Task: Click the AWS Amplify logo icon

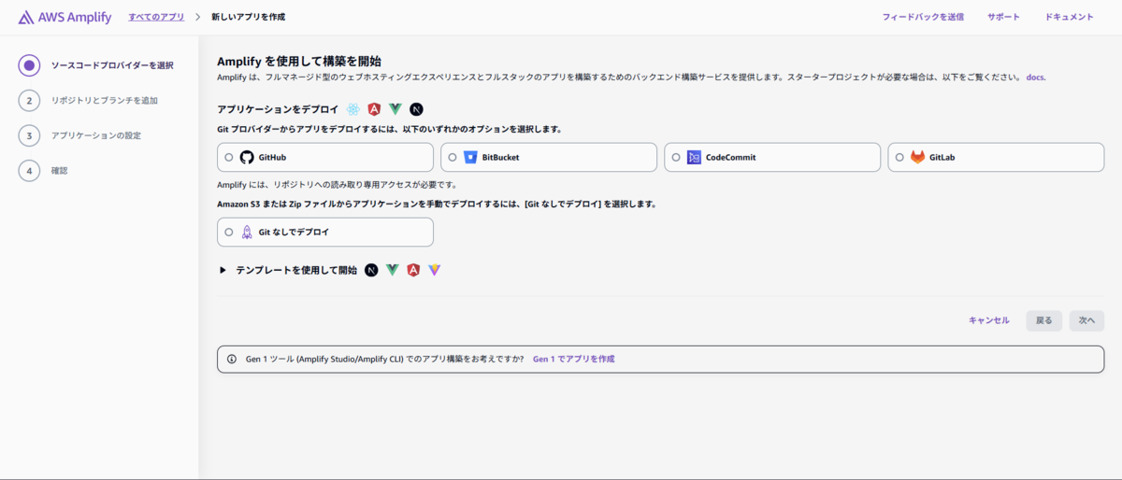Action: click(26, 17)
